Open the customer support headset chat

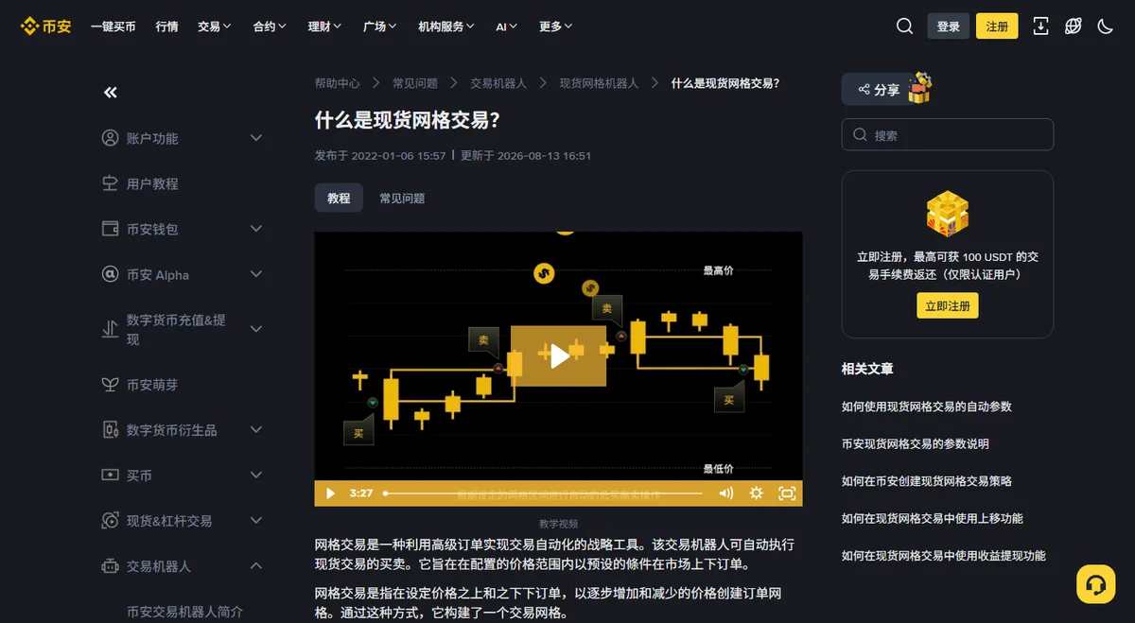point(1096,584)
